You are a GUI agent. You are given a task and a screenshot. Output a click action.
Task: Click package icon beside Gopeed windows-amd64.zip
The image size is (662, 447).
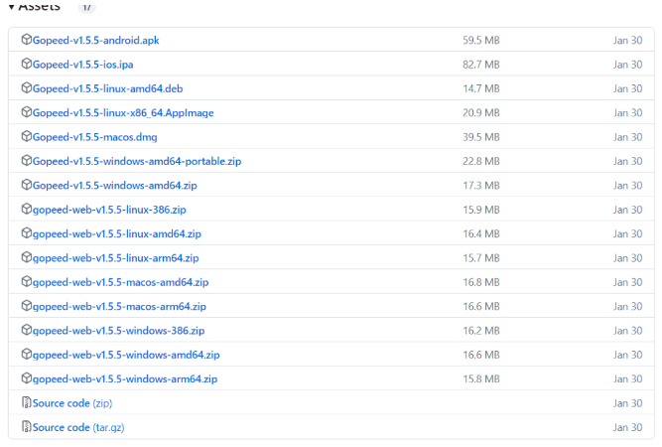[26, 184]
